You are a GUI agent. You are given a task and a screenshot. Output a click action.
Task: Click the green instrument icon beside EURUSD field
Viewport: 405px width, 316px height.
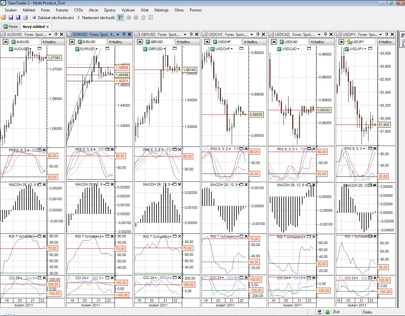[79, 42]
